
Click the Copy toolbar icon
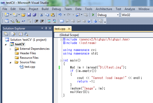47,15
